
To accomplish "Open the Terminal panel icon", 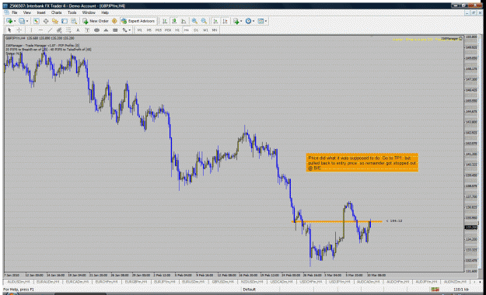I will coord(65,21).
